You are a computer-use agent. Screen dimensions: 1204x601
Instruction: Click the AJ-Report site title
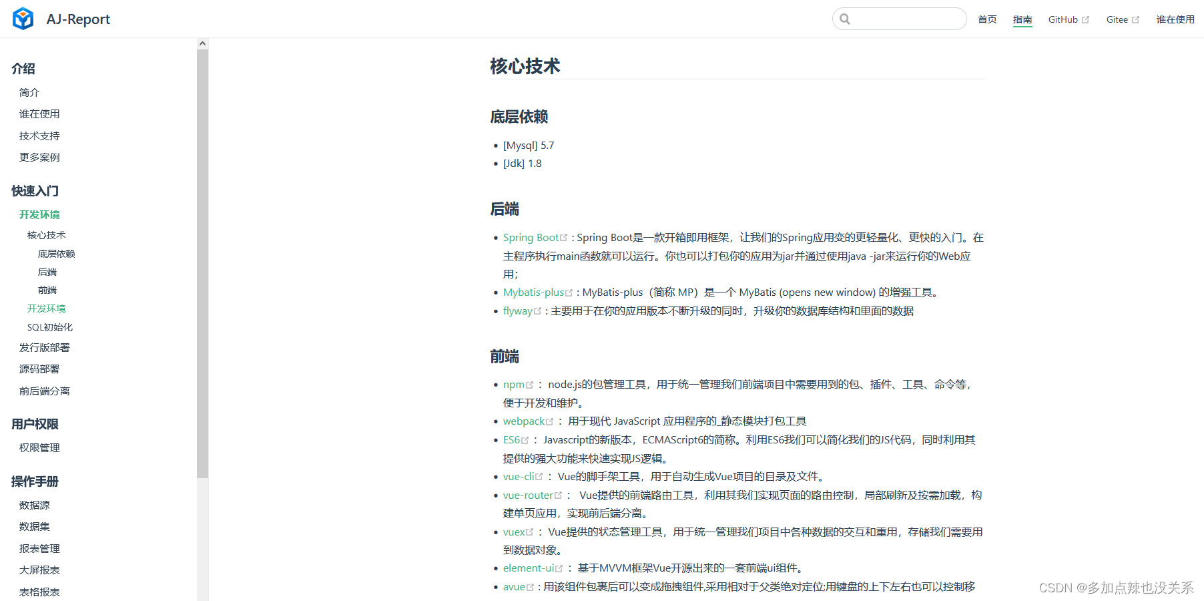point(78,19)
